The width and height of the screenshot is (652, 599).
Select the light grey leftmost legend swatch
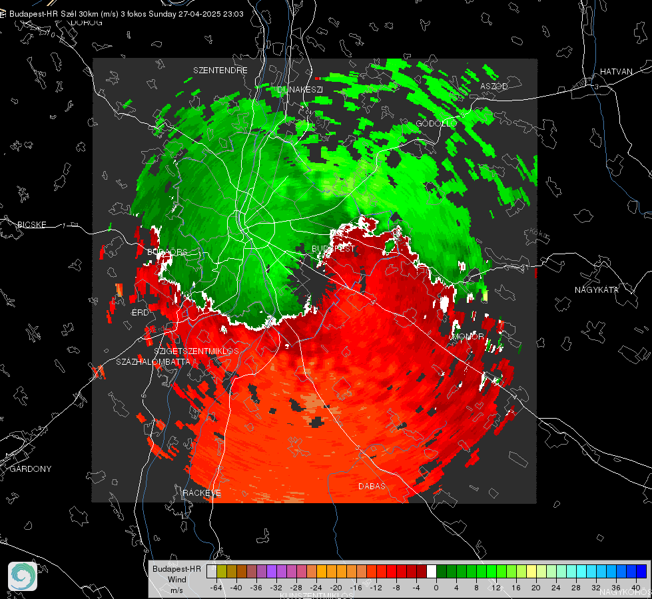click(212, 572)
